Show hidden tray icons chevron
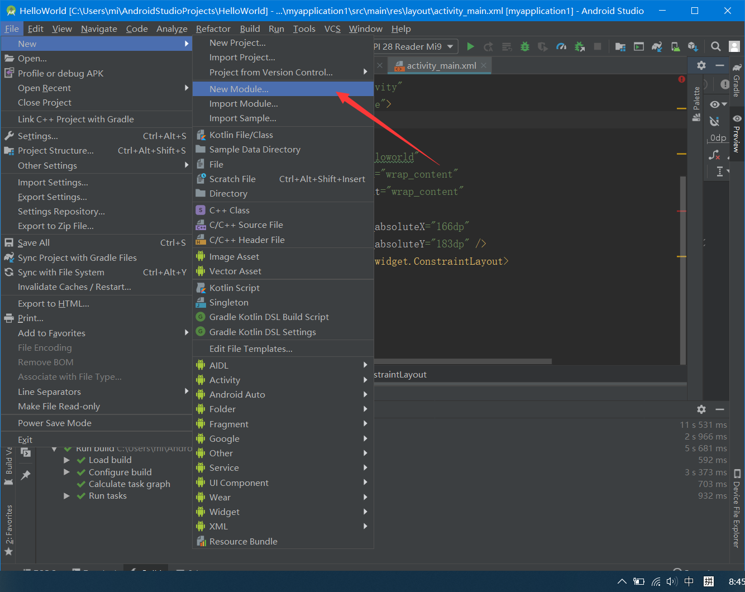This screenshot has height=592, width=745. click(622, 581)
